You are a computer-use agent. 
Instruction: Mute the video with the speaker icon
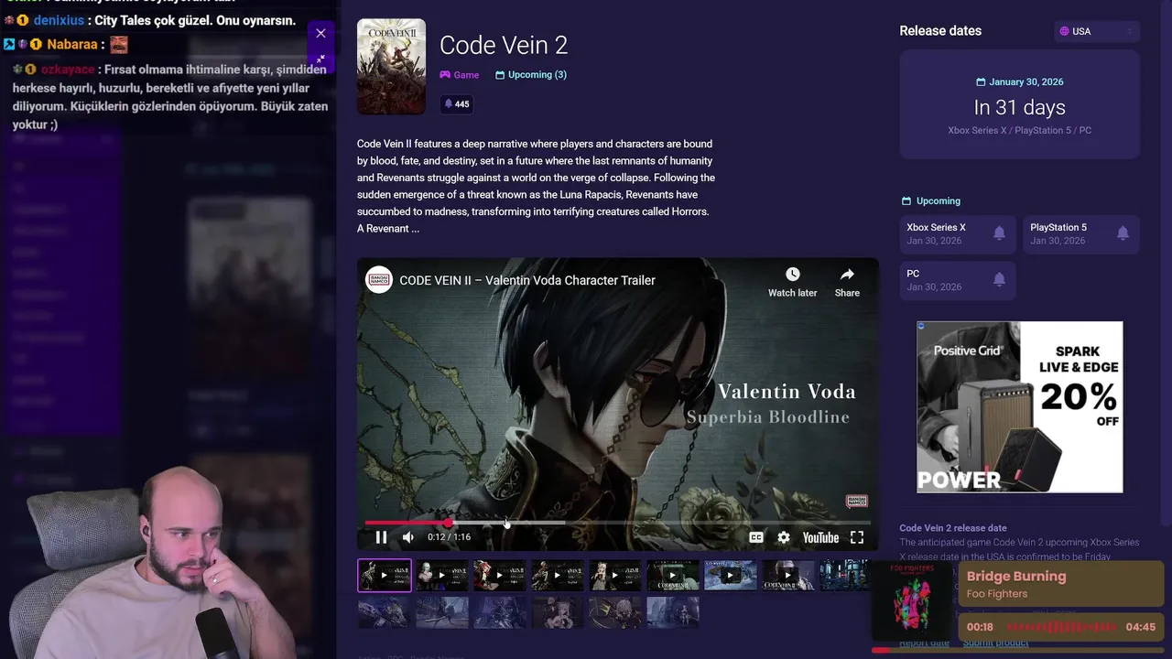(408, 537)
